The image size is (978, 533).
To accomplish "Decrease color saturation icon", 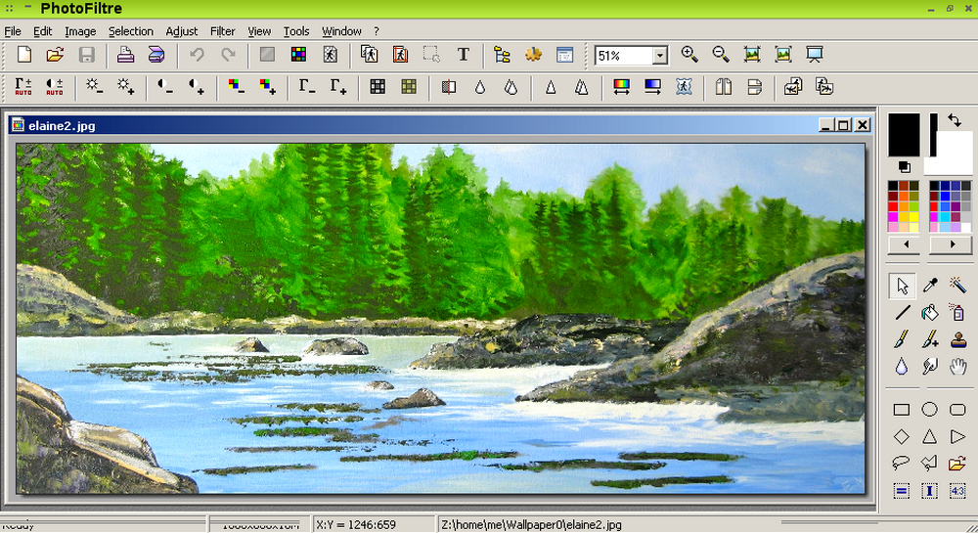I will (x=236, y=87).
